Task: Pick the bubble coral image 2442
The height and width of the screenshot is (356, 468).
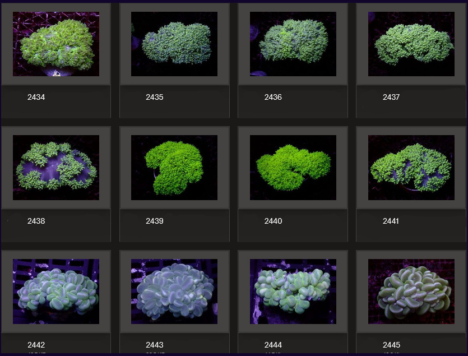Action: 56,292
